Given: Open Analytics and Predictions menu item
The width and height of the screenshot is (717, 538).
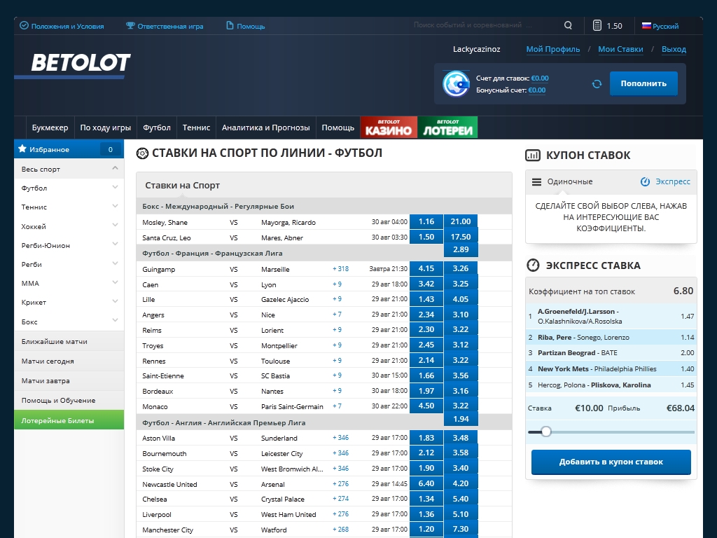Looking at the screenshot, I should coord(265,127).
